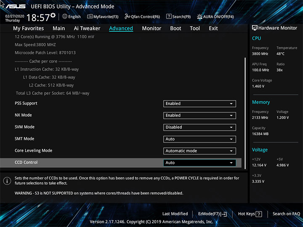Switch to Boot tab
Viewport: 303px width, 227px height.
[x=175, y=29]
